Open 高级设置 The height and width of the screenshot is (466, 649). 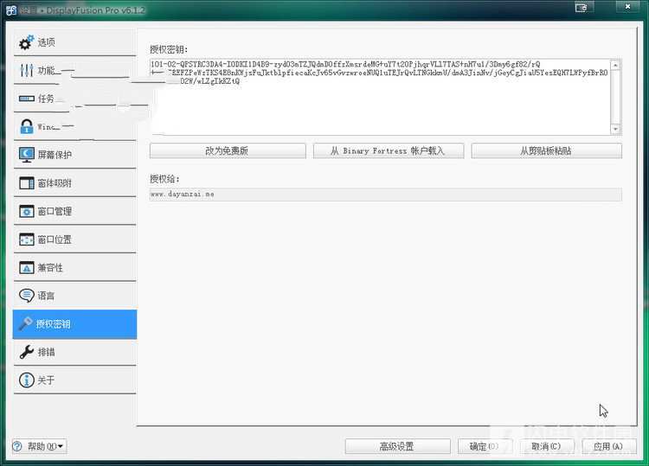397,447
